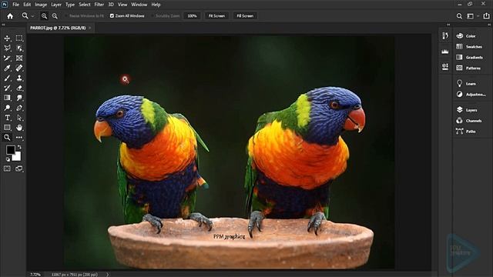Open the Window menu
The height and width of the screenshot is (277, 493).
coord(139,5)
